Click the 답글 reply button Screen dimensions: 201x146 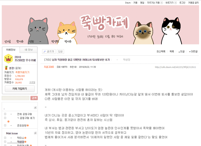coord(60,51)
